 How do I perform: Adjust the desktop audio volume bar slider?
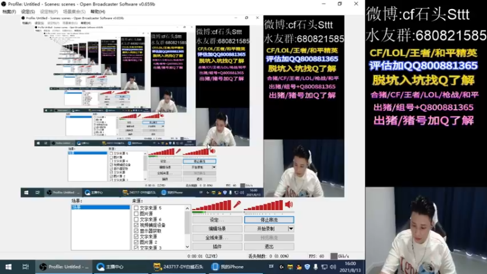264,205
